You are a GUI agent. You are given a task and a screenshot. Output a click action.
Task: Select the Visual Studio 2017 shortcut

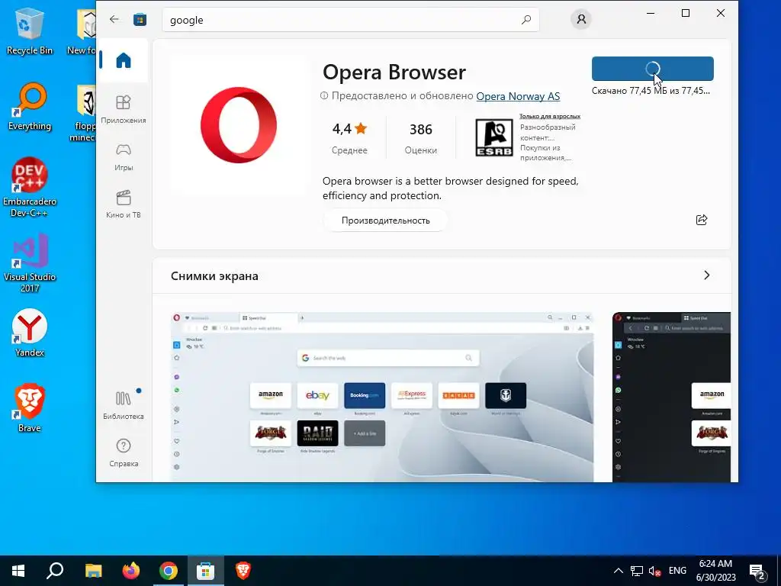[x=30, y=263]
